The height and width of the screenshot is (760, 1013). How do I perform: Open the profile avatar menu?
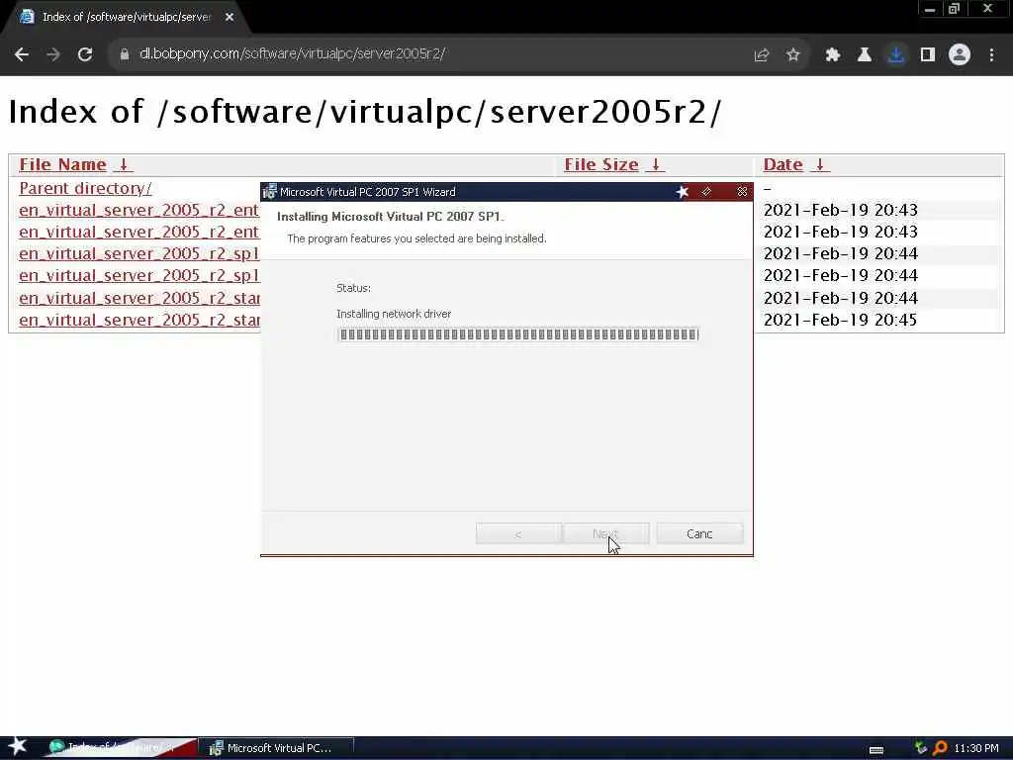pyautogui.click(x=960, y=55)
